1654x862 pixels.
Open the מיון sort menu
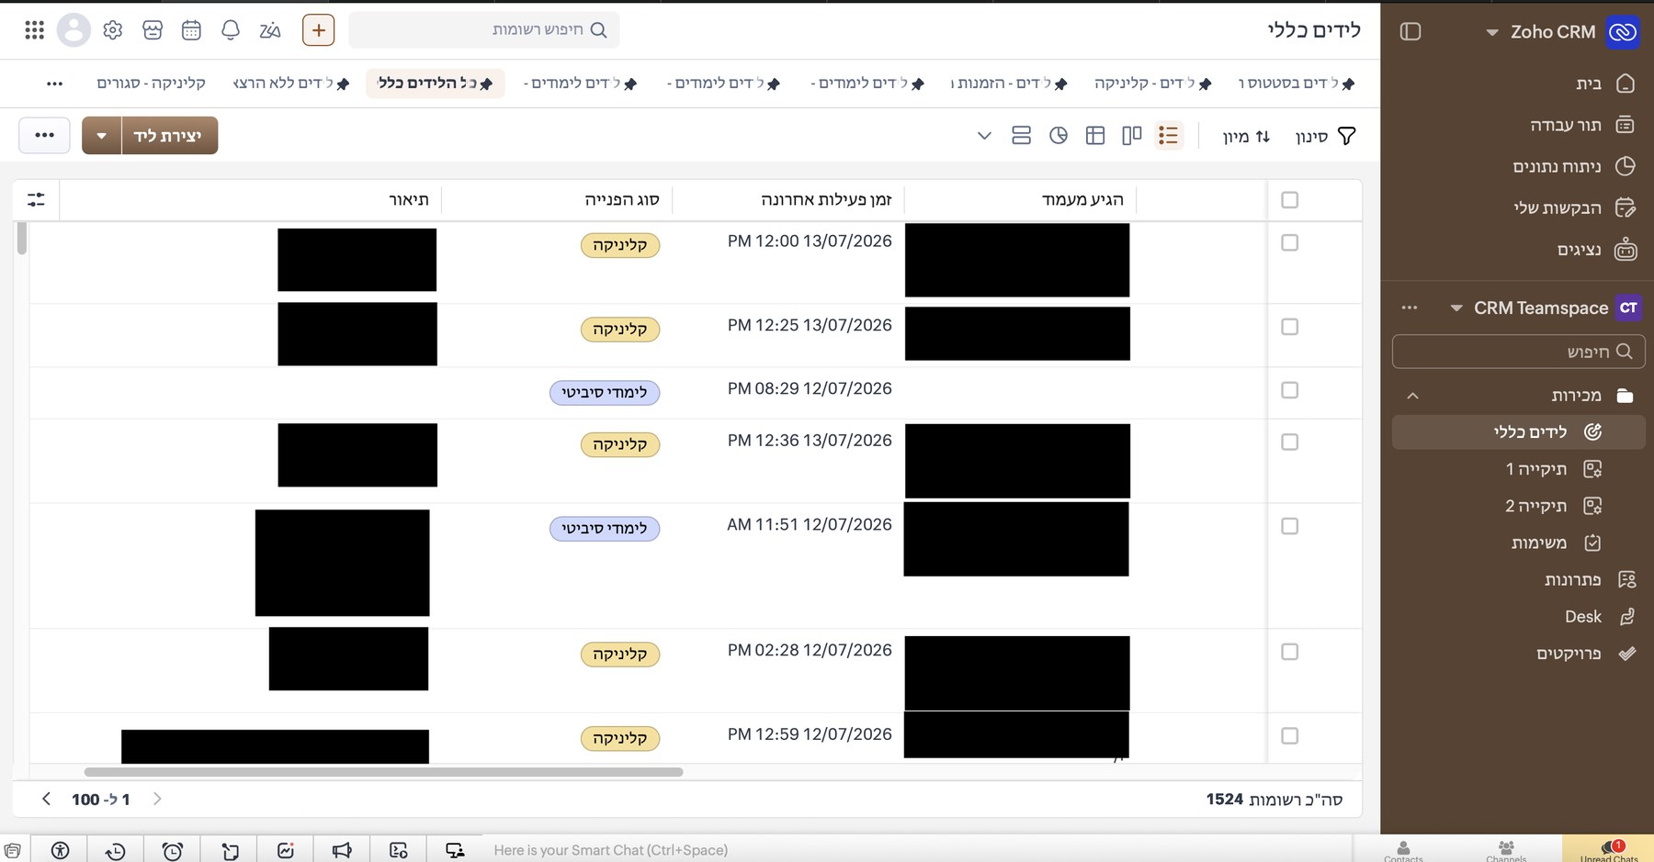(x=1246, y=136)
